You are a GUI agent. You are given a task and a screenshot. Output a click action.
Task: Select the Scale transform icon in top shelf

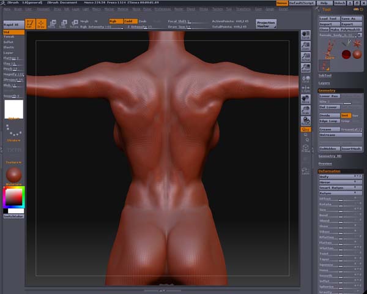63,24
